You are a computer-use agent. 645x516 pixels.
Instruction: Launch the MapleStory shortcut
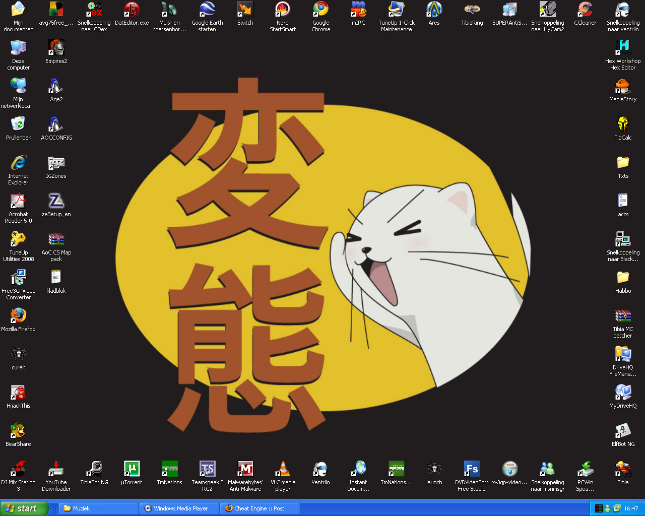click(623, 86)
